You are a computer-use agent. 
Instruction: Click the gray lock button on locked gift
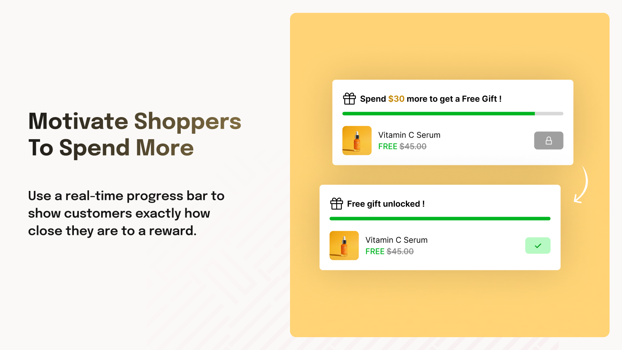(x=549, y=140)
